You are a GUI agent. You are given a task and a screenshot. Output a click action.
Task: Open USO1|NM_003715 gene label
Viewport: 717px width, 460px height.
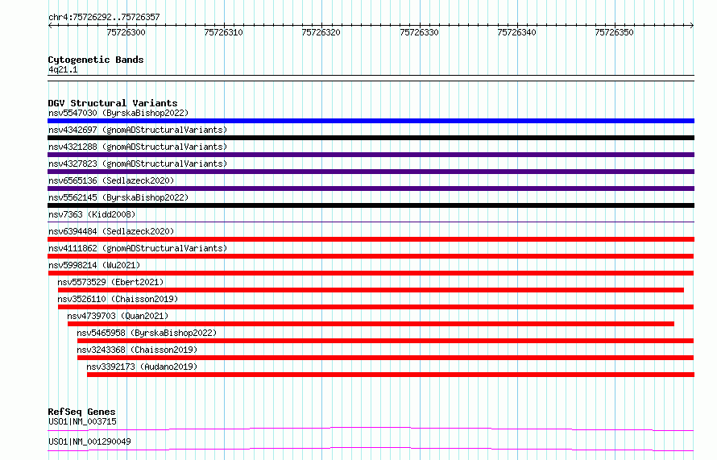coord(82,421)
